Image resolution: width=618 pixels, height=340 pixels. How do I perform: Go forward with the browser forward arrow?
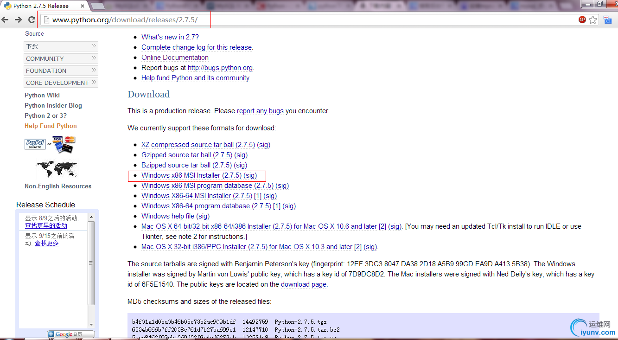click(x=19, y=20)
